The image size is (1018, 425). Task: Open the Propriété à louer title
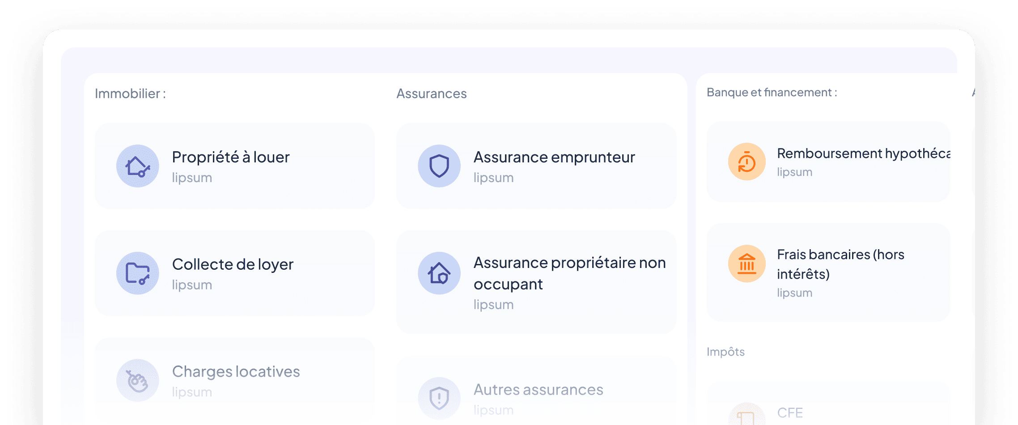[x=231, y=157]
